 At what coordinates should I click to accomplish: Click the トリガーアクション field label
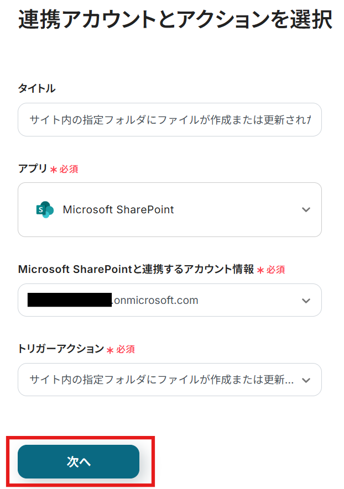pyautogui.click(x=61, y=349)
